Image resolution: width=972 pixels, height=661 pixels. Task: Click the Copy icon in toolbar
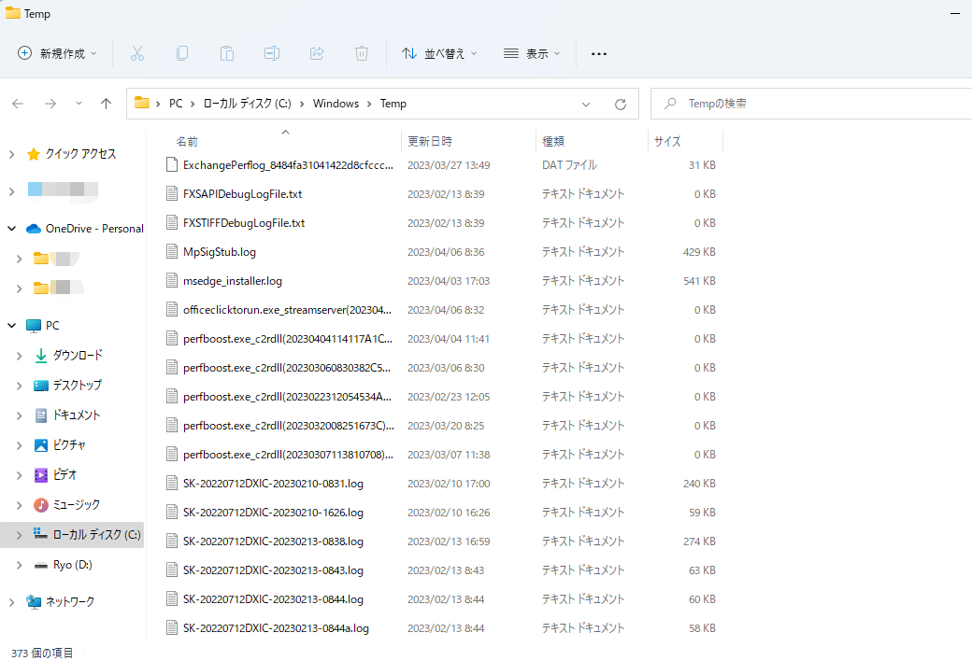182,53
